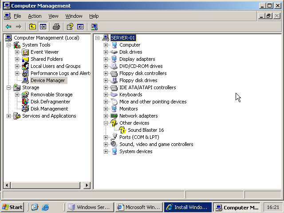Collapse the SERVER-01 root node
The width and height of the screenshot is (284, 213).
[x=98, y=38]
